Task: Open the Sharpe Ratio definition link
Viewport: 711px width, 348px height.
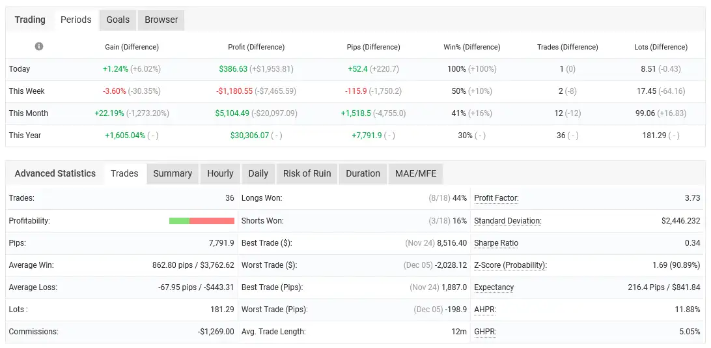Action: pyautogui.click(x=496, y=243)
